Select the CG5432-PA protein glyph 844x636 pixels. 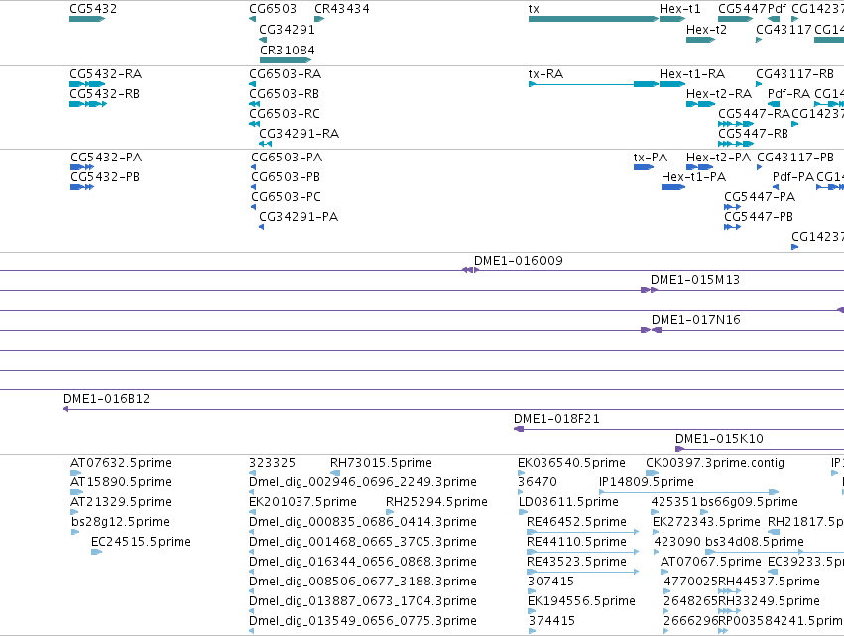[82, 167]
